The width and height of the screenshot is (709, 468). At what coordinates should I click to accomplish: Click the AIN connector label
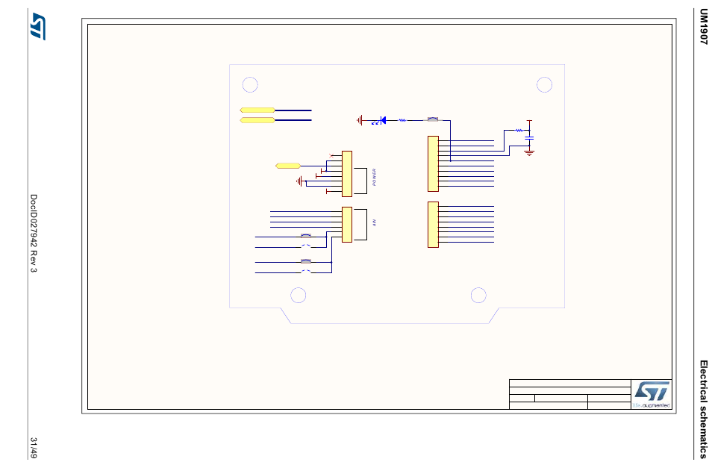375,222
